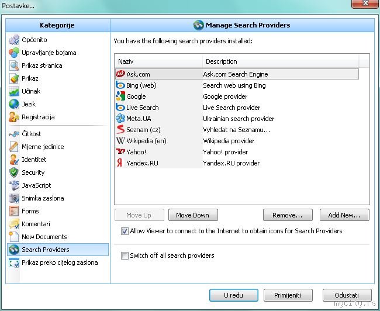Select the Upravljanje bojama color balls icon

pos(14,53)
